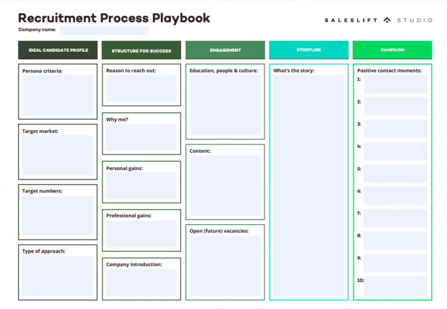The width and height of the screenshot is (447, 309).
Task: Click the Target market text area
Action: click(x=57, y=155)
